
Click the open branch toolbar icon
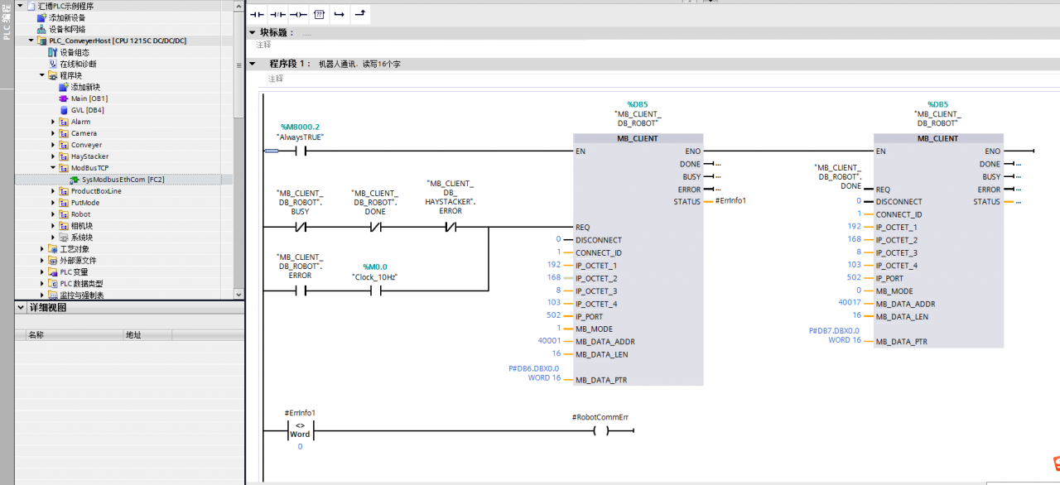(340, 14)
